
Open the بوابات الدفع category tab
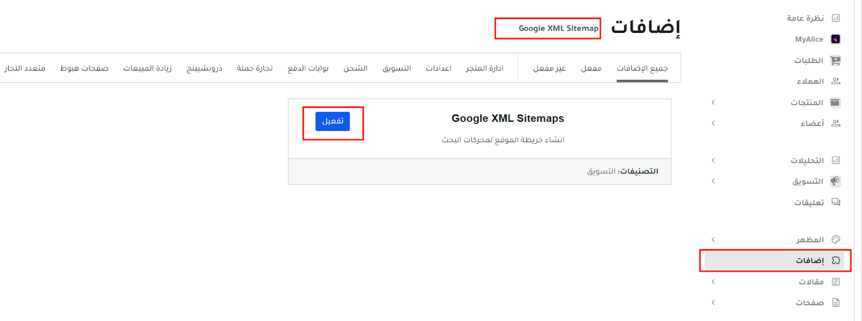[x=308, y=68]
